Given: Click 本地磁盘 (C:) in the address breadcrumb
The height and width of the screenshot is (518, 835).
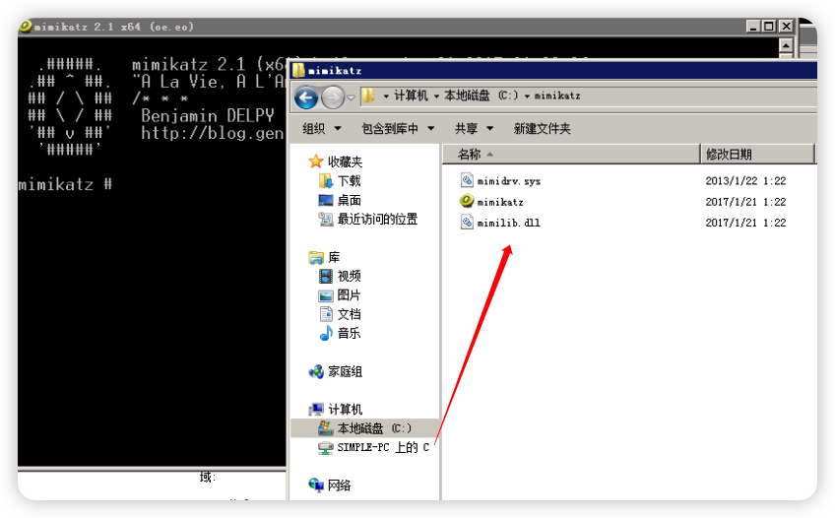Looking at the screenshot, I should coord(481,96).
